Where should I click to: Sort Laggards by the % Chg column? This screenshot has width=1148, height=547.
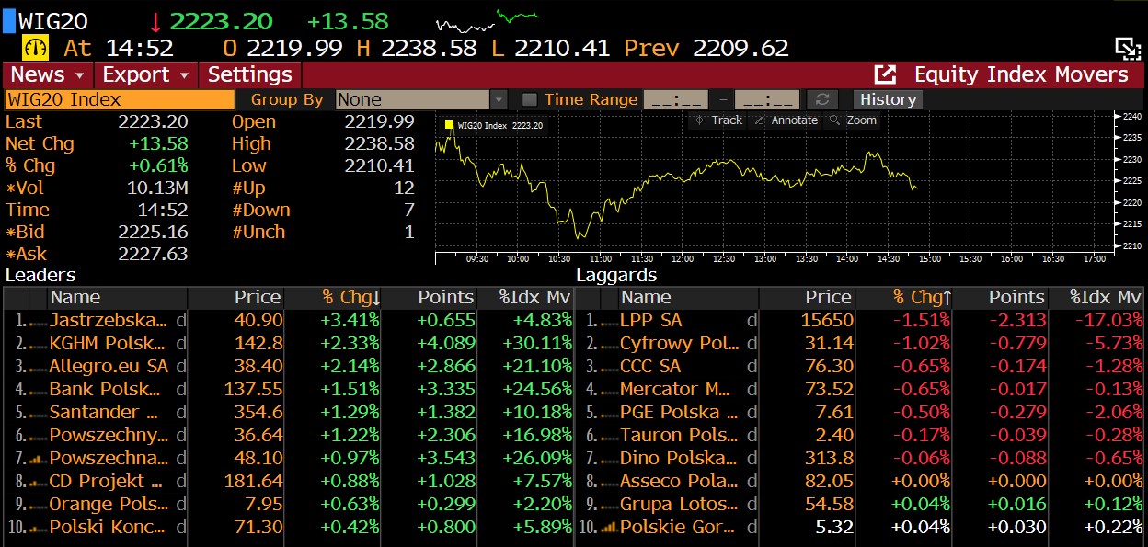coord(903,298)
